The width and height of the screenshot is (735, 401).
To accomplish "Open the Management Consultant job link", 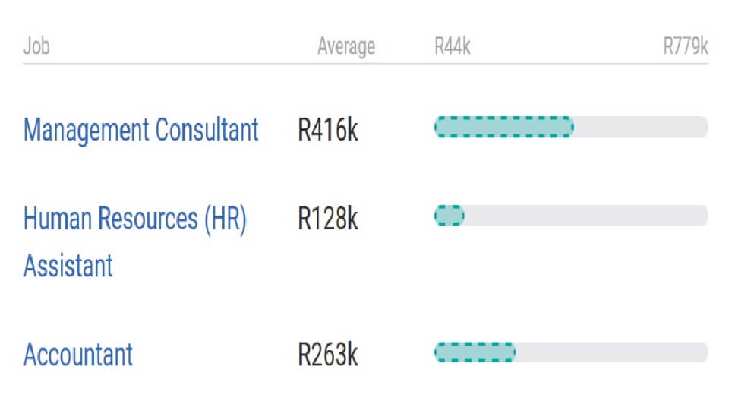I will (140, 130).
